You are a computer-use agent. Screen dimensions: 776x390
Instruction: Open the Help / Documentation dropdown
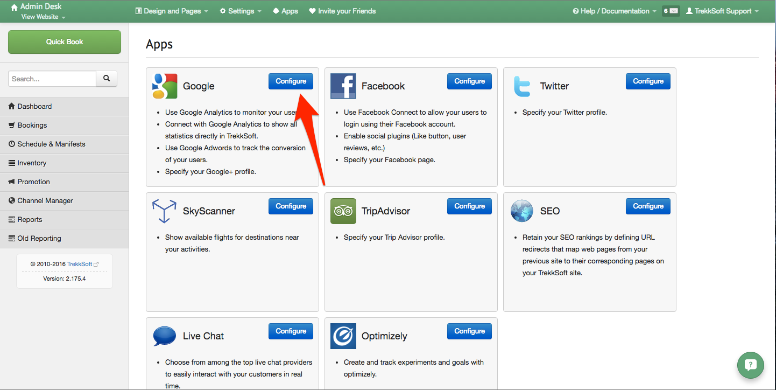click(x=615, y=11)
